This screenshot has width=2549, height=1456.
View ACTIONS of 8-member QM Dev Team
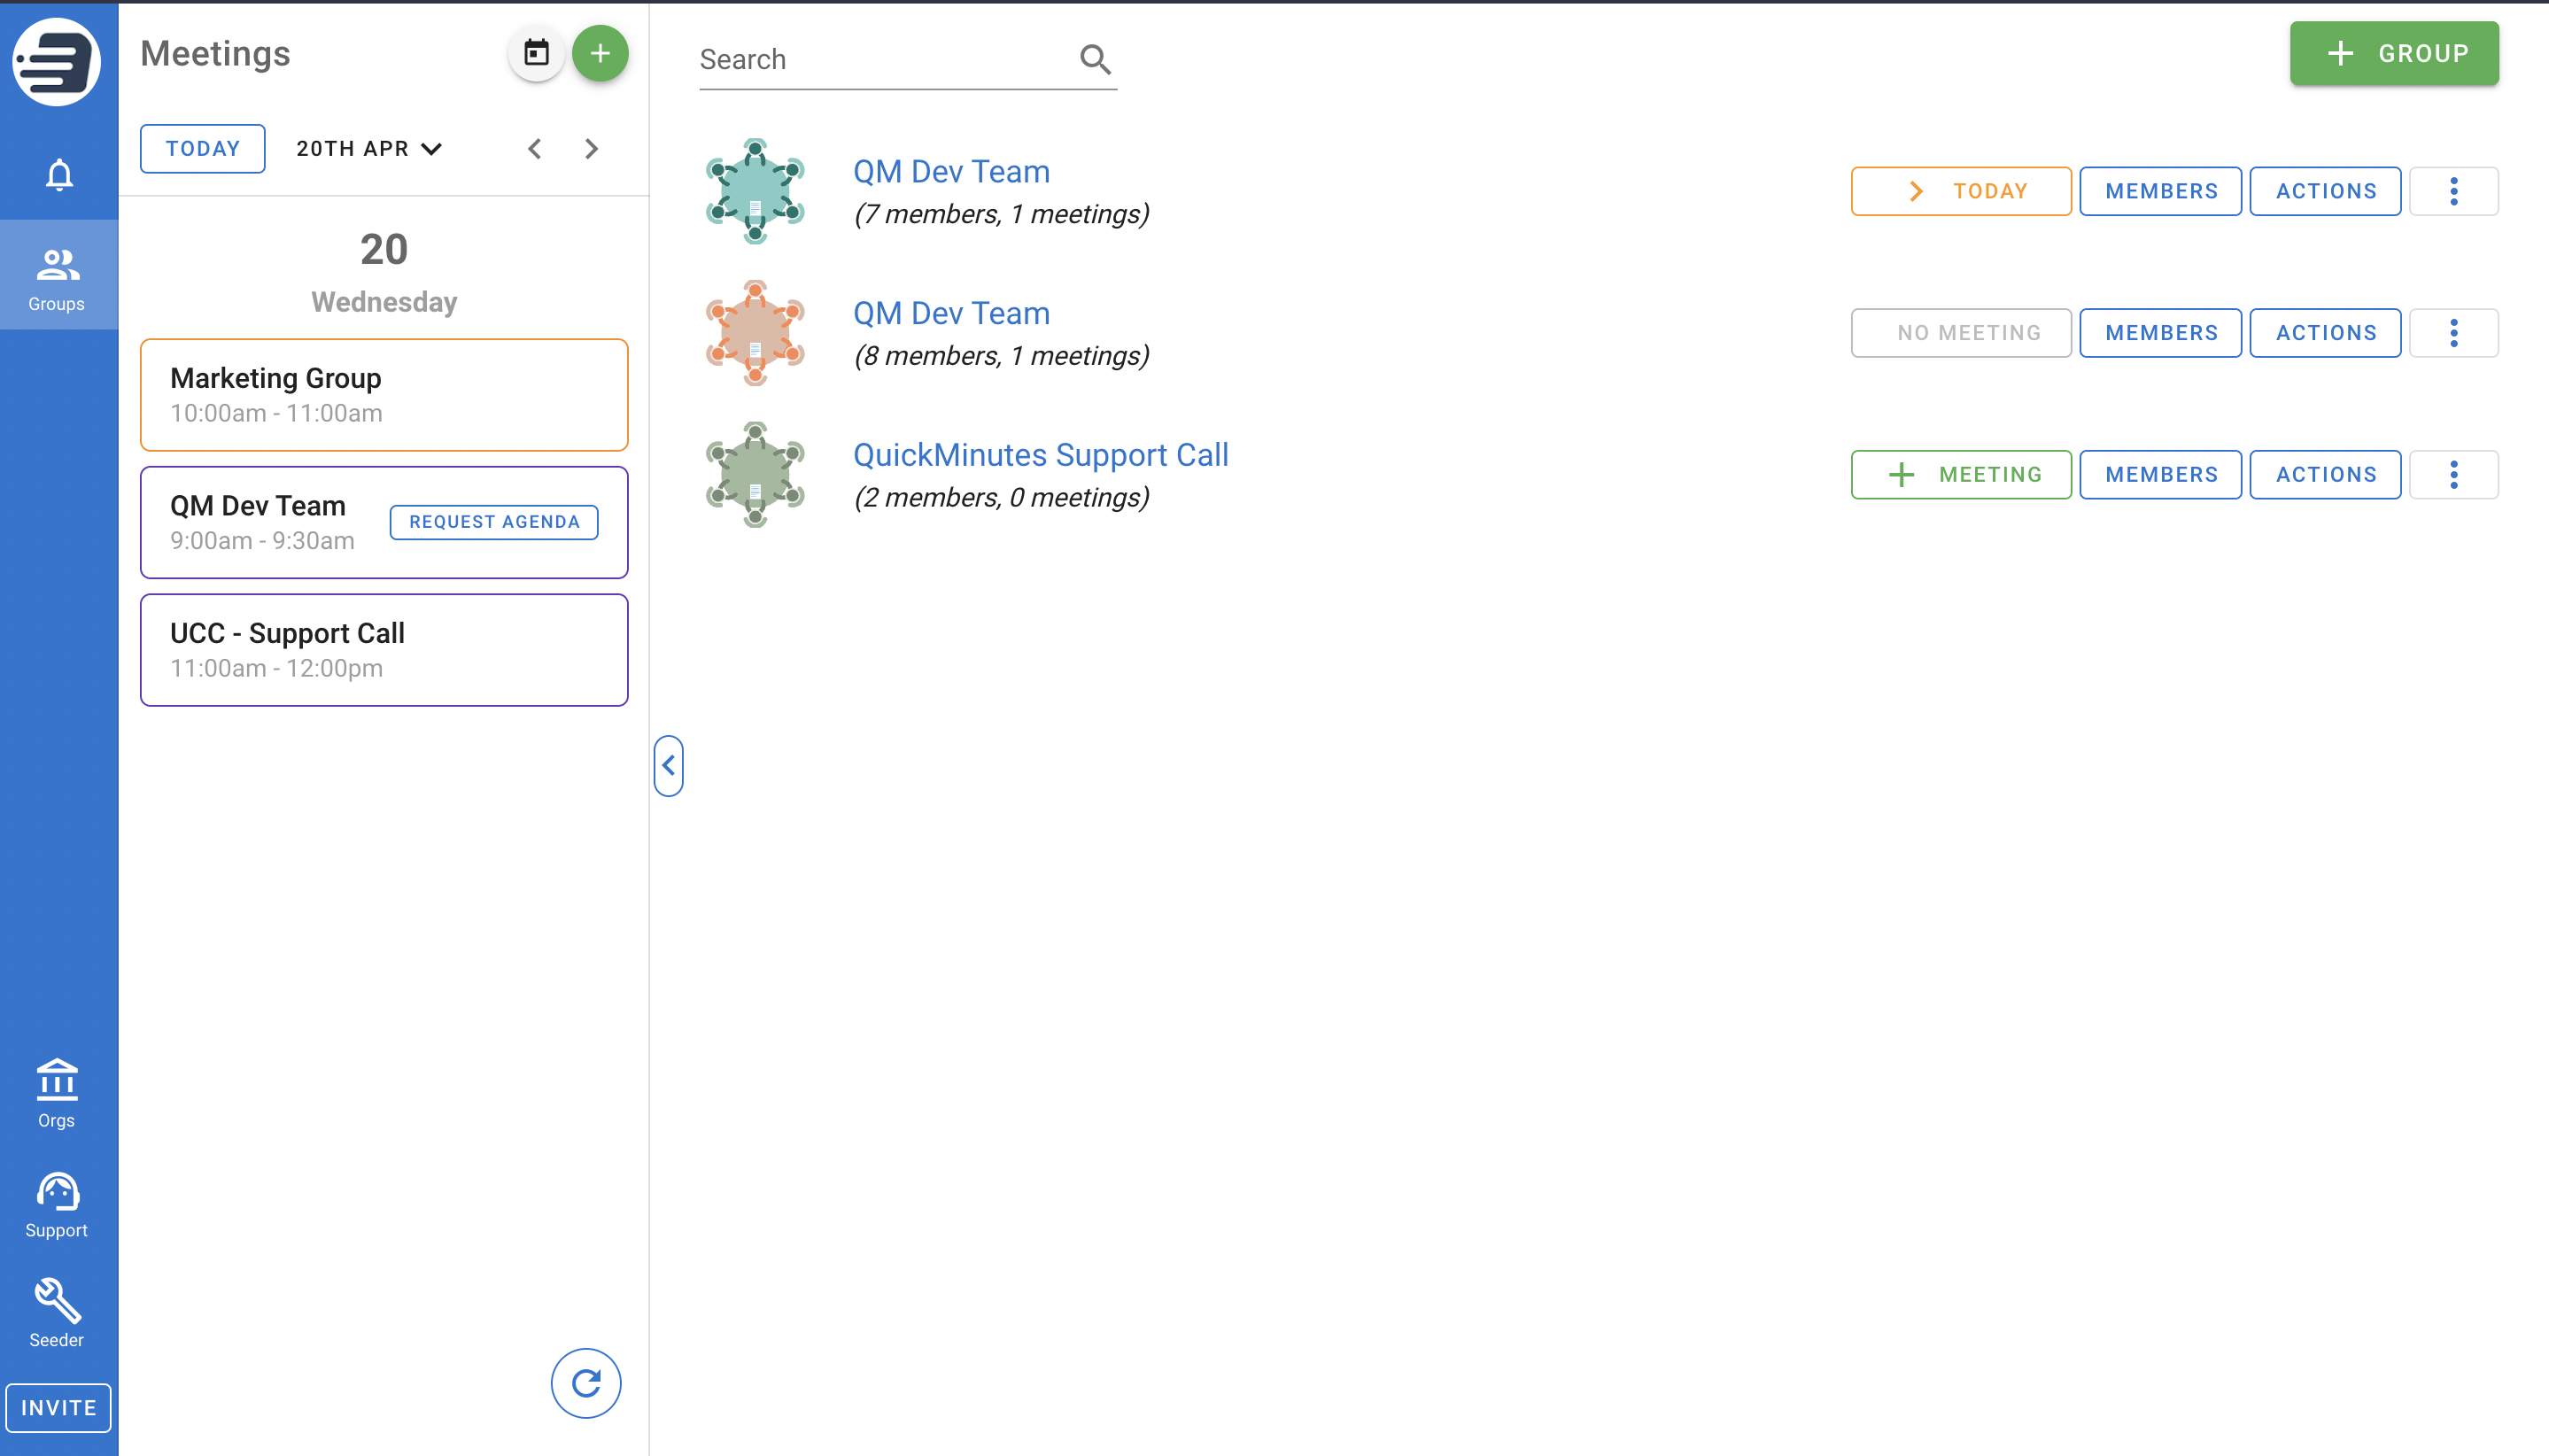pos(2326,333)
